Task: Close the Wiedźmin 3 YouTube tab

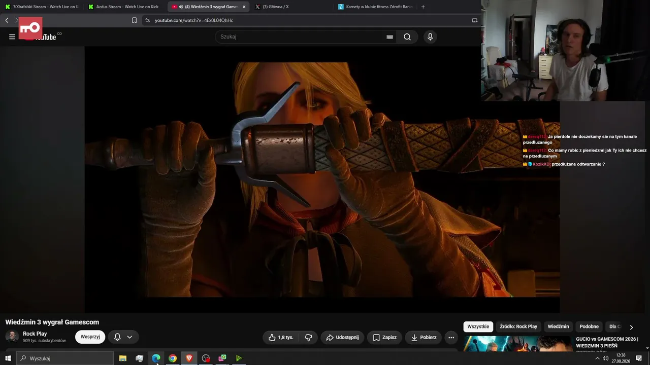Action: point(244,7)
